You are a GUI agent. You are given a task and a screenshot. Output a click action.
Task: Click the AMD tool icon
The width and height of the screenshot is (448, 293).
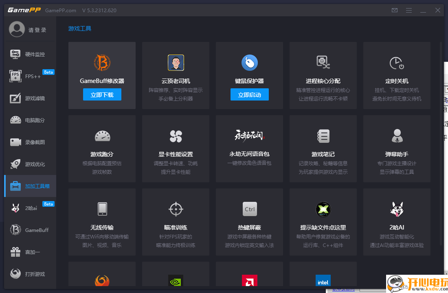[x=249, y=281]
